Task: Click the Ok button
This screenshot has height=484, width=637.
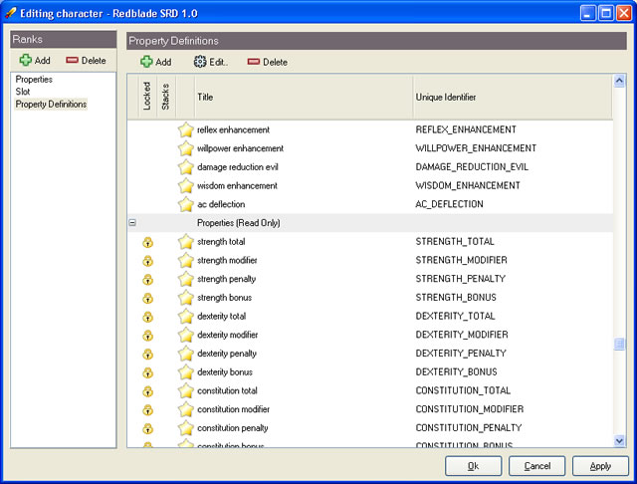Action: (473, 466)
